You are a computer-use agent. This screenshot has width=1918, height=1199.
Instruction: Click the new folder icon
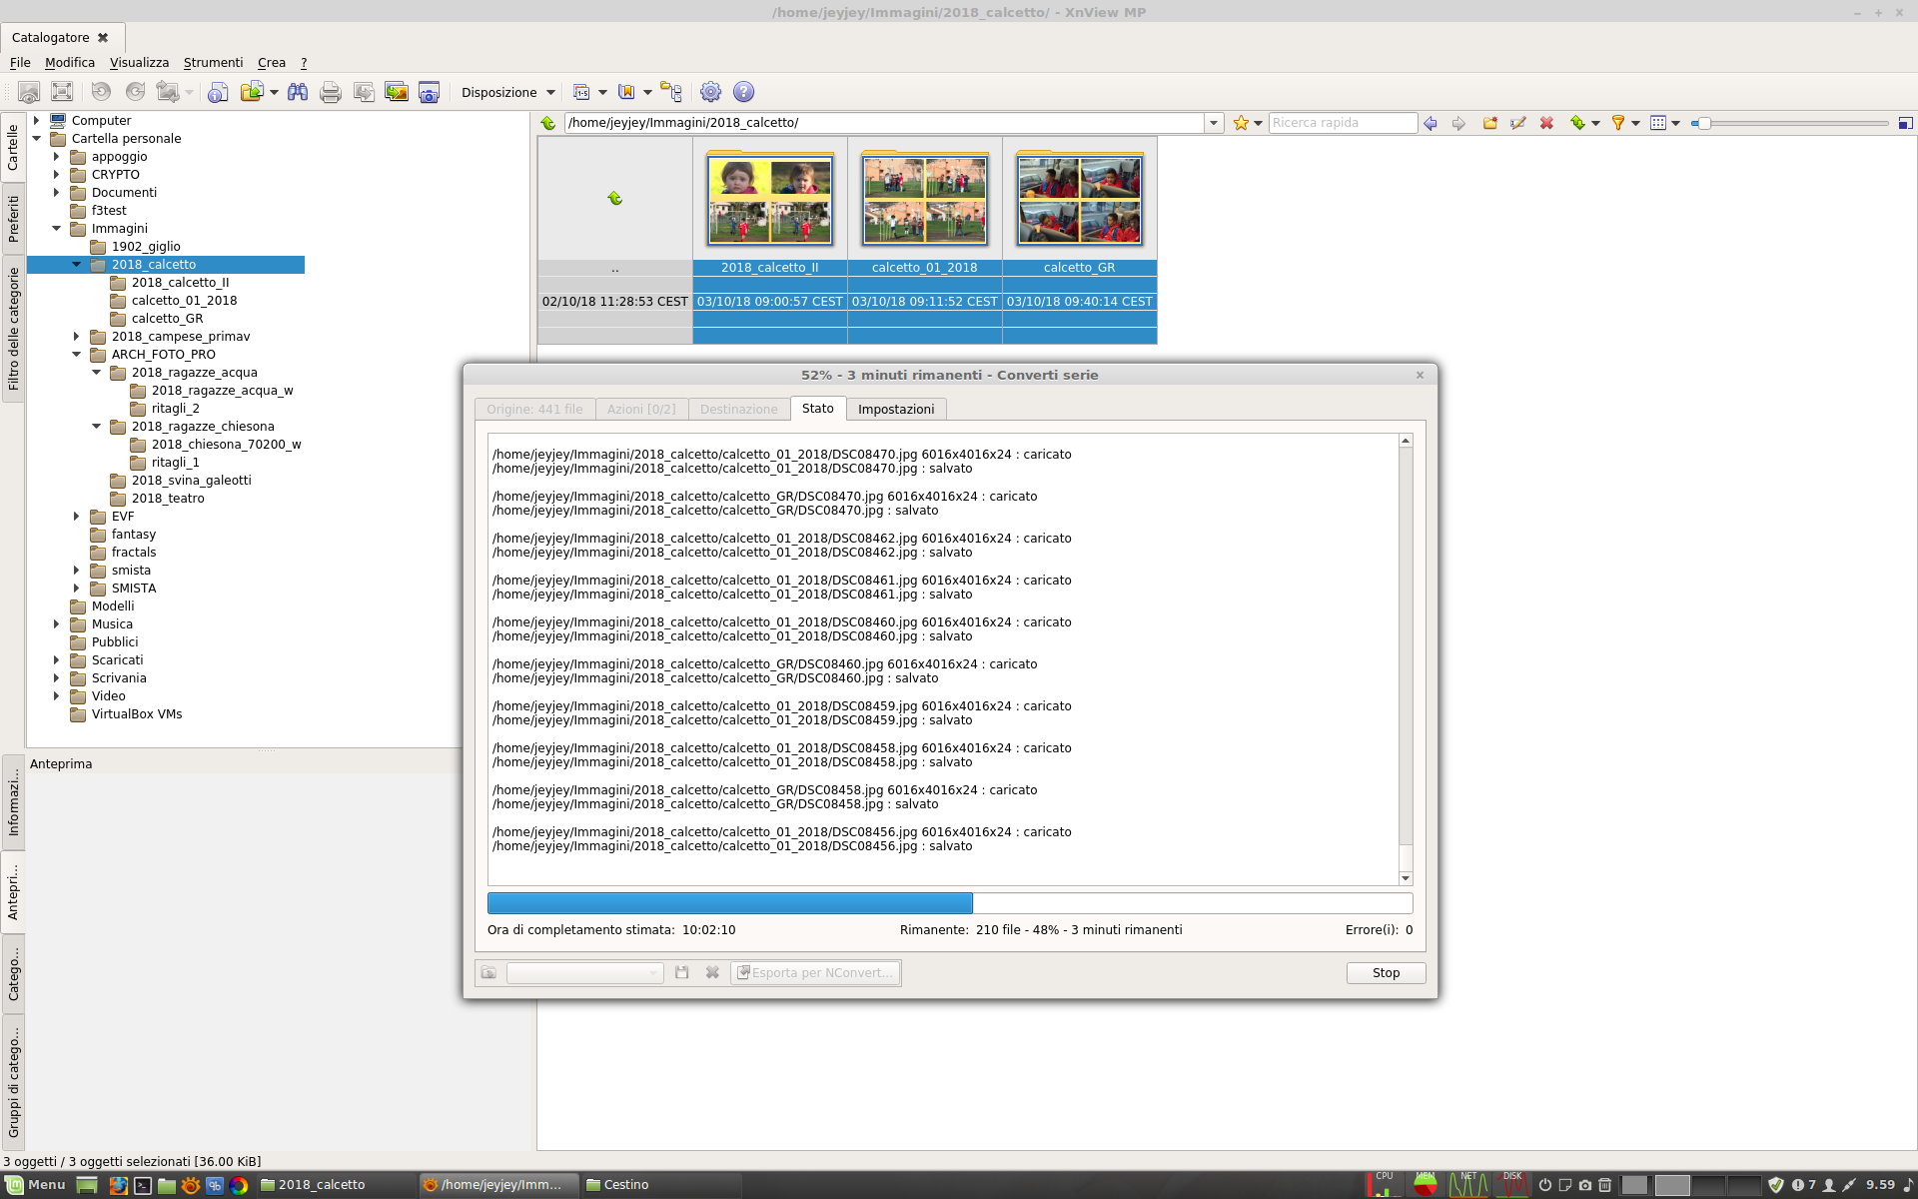(1489, 123)
